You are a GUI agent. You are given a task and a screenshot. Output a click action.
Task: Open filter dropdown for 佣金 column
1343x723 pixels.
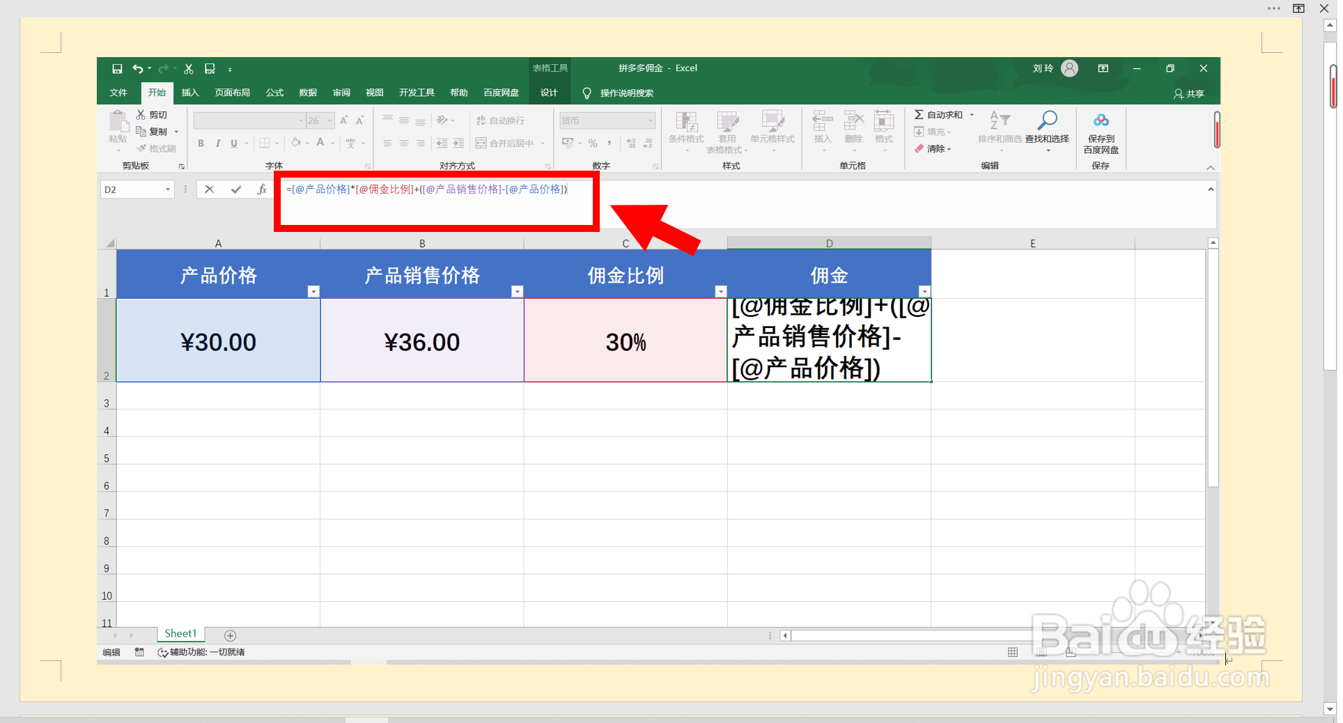(x=924, y=291)
